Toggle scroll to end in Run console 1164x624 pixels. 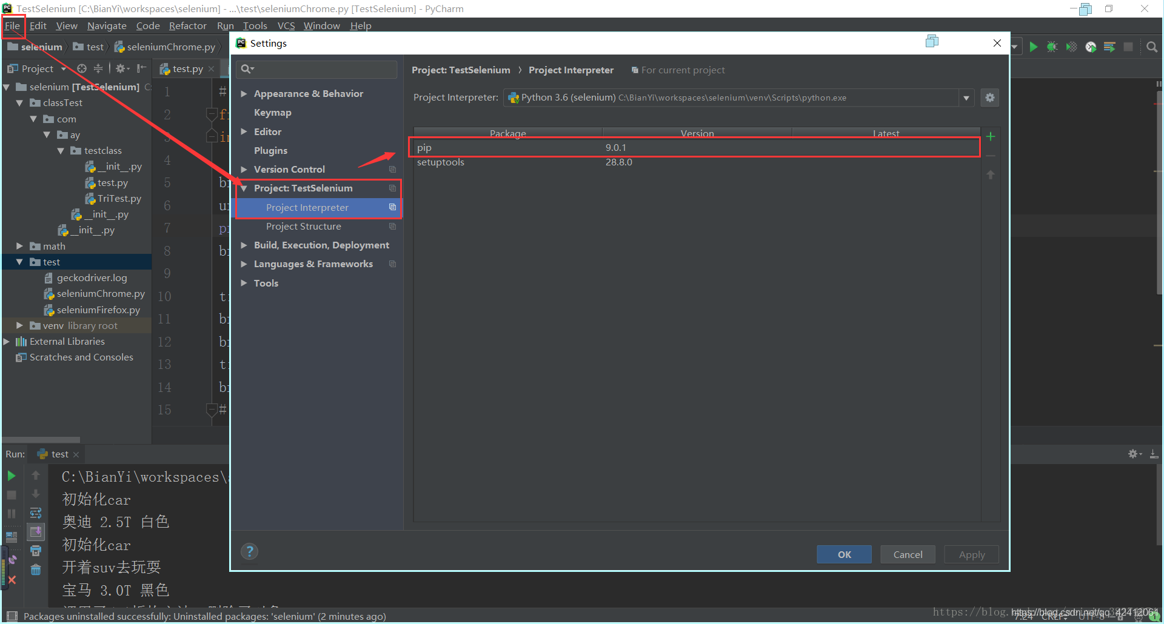(36, 532)
